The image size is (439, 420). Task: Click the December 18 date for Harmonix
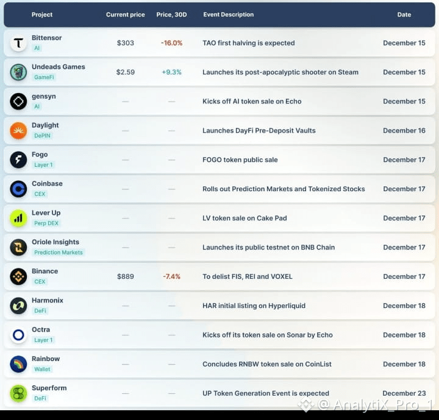404,306
